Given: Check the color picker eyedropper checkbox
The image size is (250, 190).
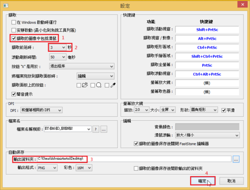Looking at the screenshot, I should (x=107, y=85).
